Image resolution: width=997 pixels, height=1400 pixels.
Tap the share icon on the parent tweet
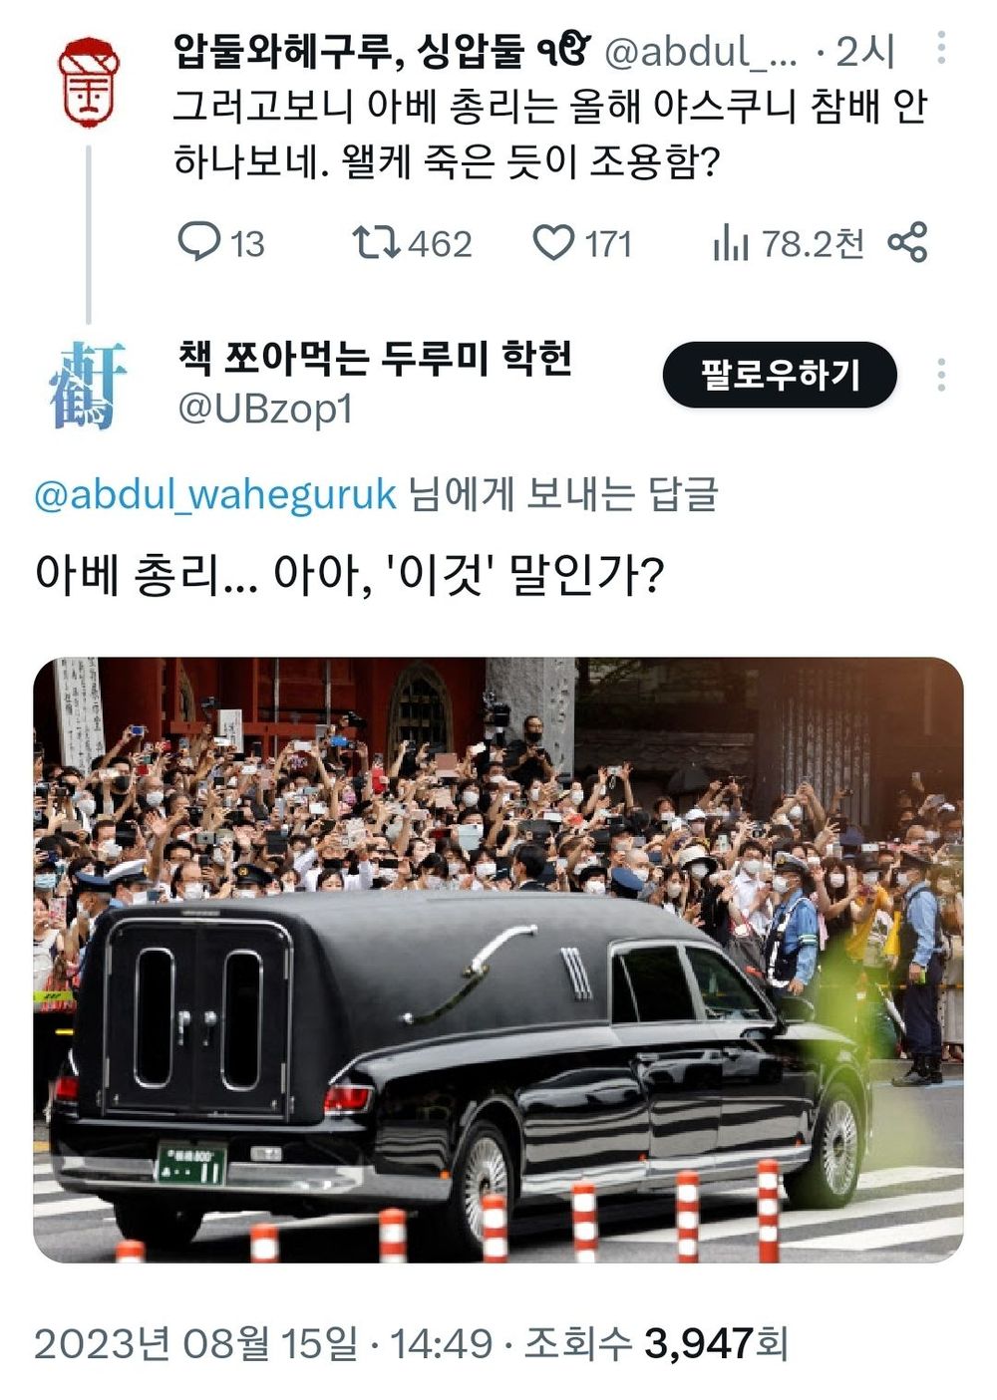(907, 242)
